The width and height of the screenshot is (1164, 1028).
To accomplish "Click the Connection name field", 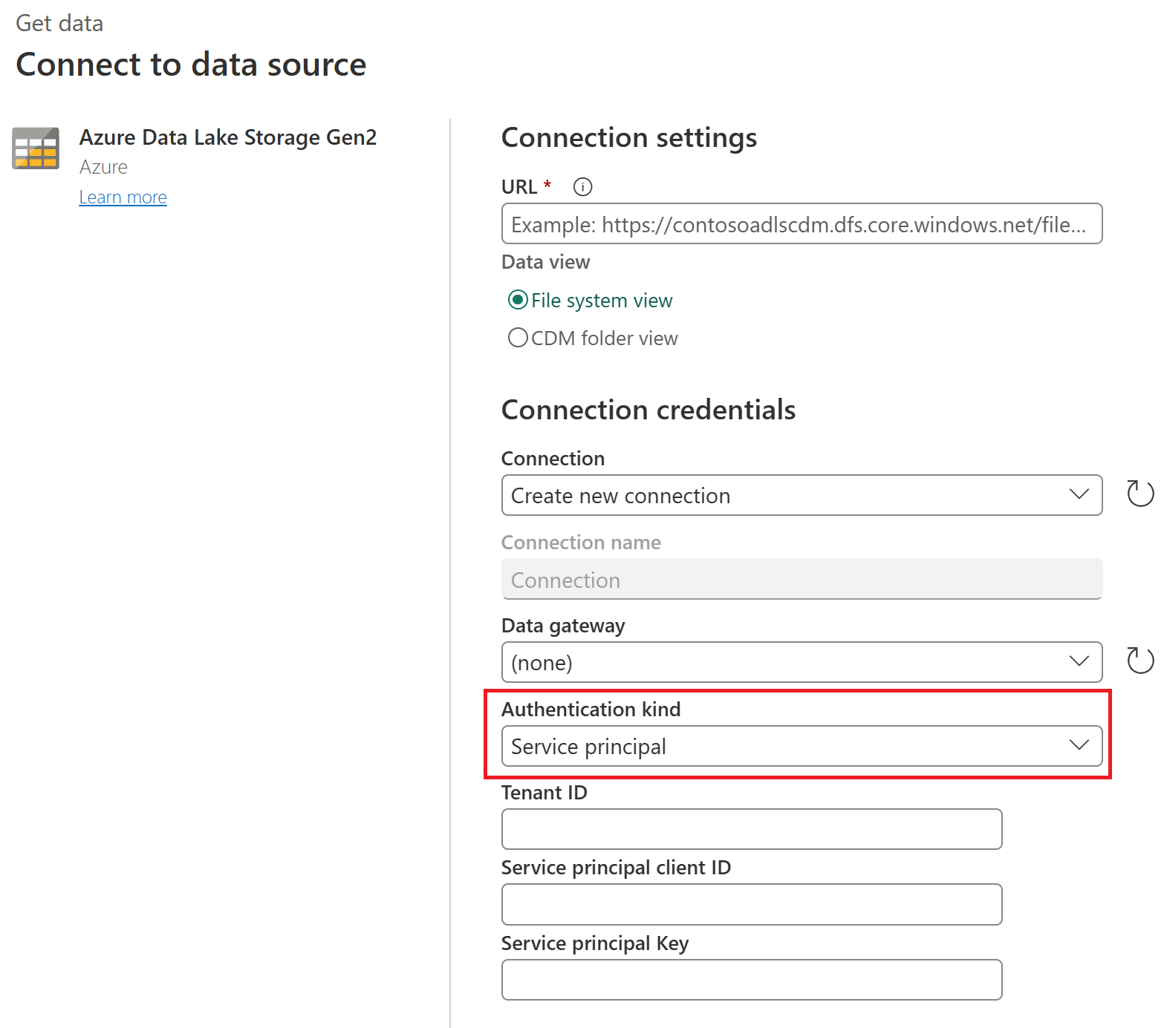I will tap(801, 580).
